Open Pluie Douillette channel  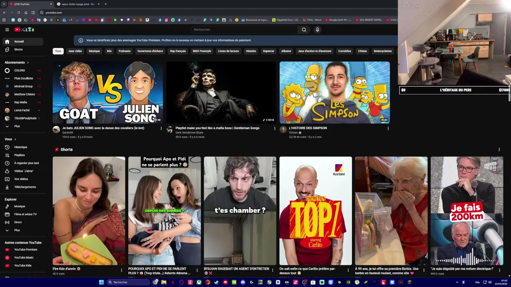pos(23,79)
